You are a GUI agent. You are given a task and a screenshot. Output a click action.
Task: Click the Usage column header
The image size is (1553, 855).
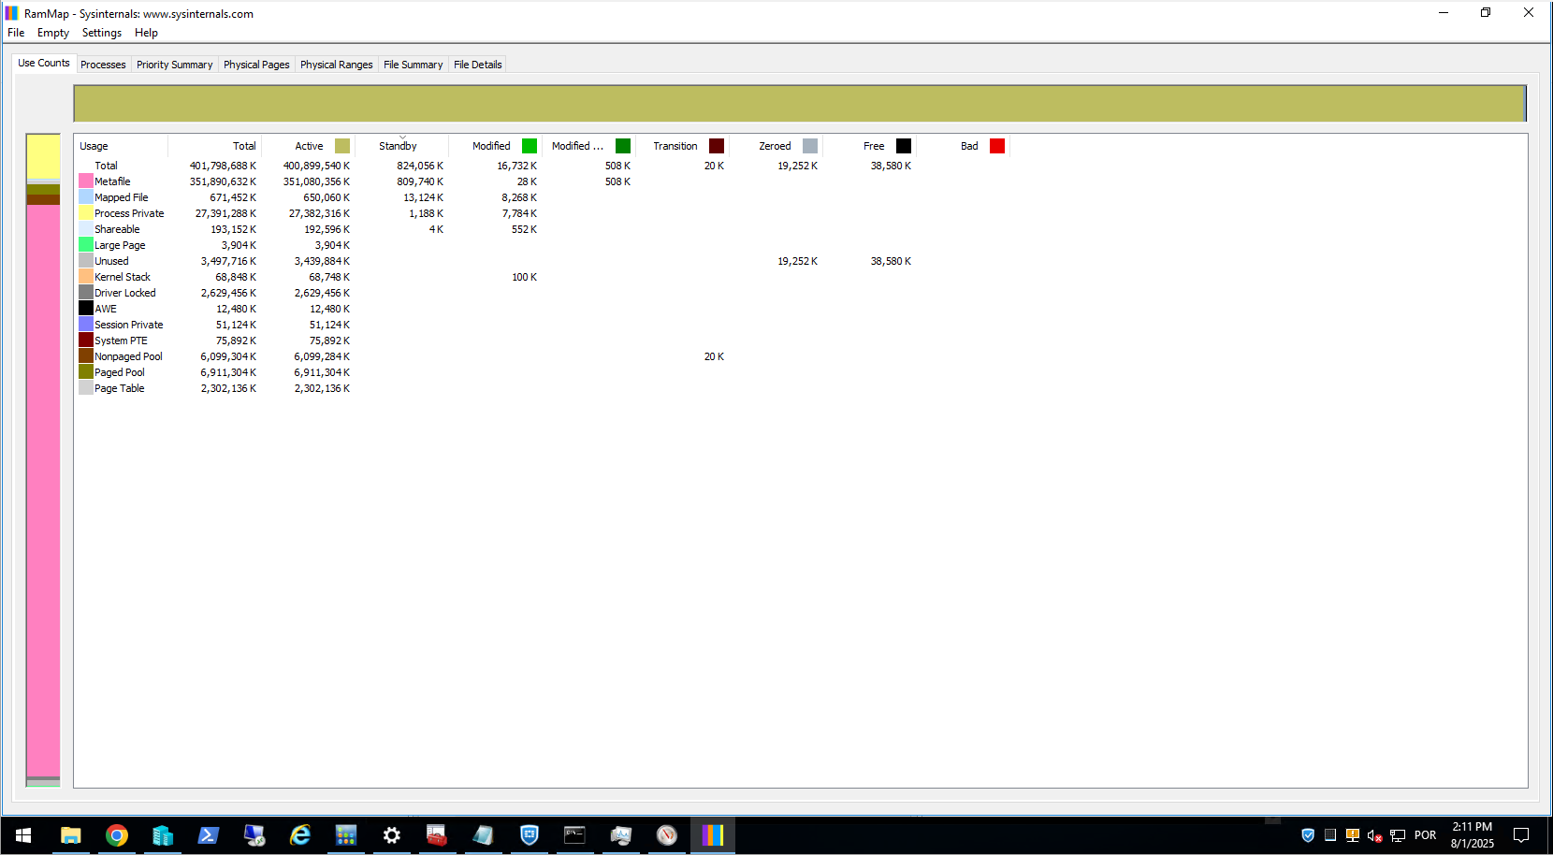121,146
